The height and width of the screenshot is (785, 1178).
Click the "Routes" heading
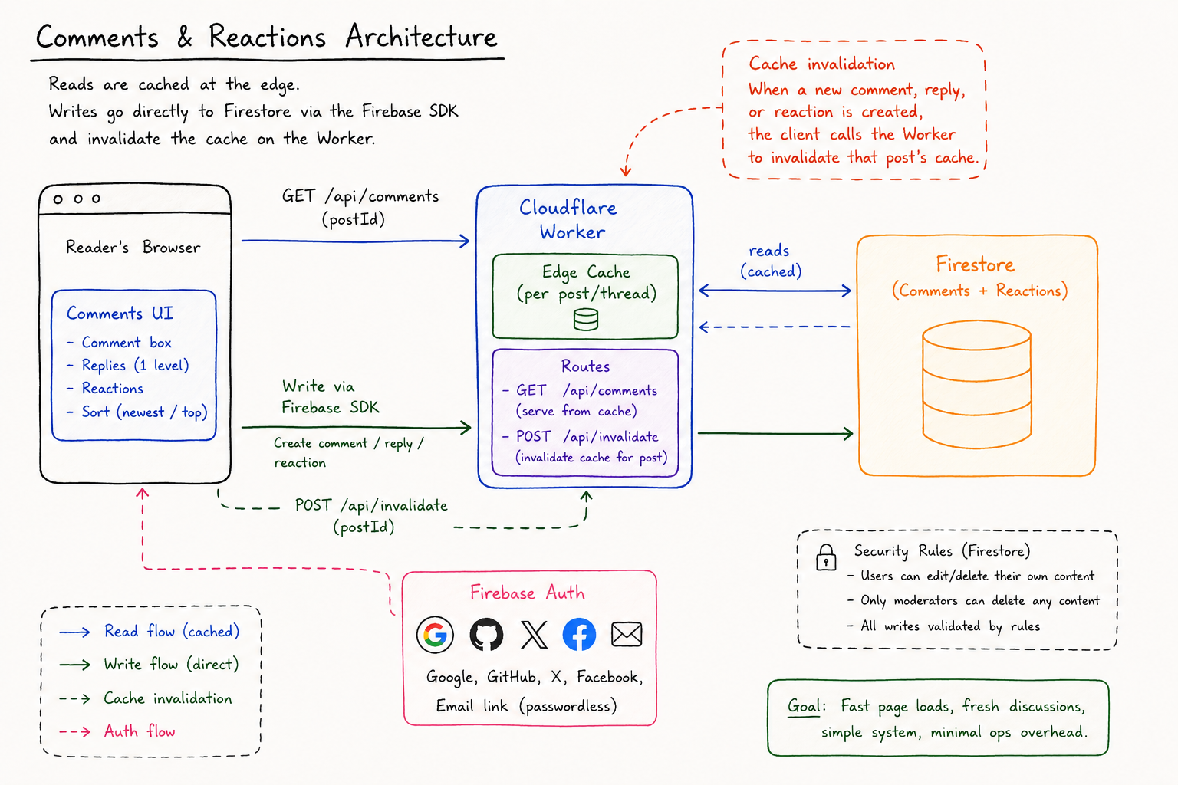(x=585, y=366)
